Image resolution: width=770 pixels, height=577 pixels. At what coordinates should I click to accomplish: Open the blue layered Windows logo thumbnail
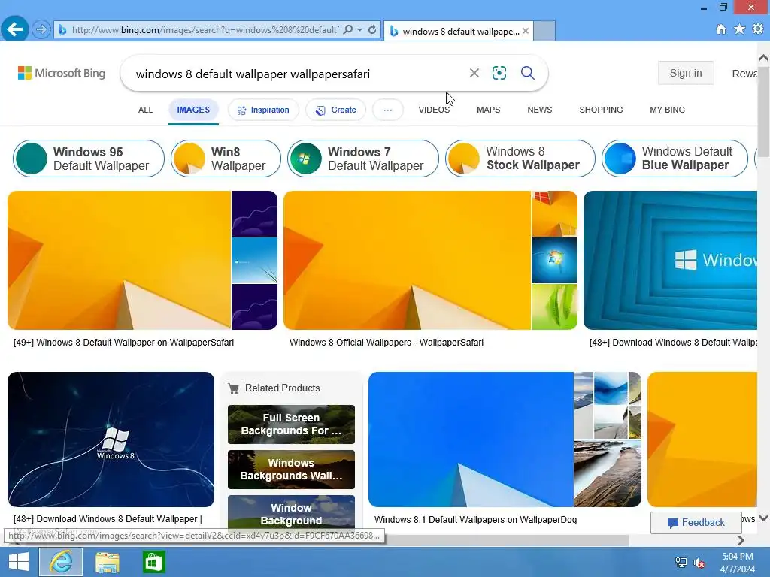pos(670,260)
